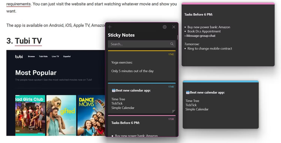Open the Tasks Before 6 PM note in list
Image resolution: width=281 pixels, height=143 pixels.
coord(142,126)
